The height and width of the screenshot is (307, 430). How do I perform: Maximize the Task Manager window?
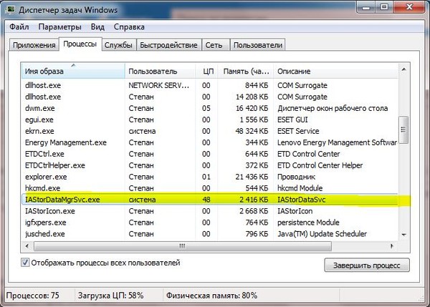pyautogui.click(x=384, y=7)
